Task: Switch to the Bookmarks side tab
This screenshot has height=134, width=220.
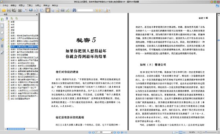Action: point(2,19)
